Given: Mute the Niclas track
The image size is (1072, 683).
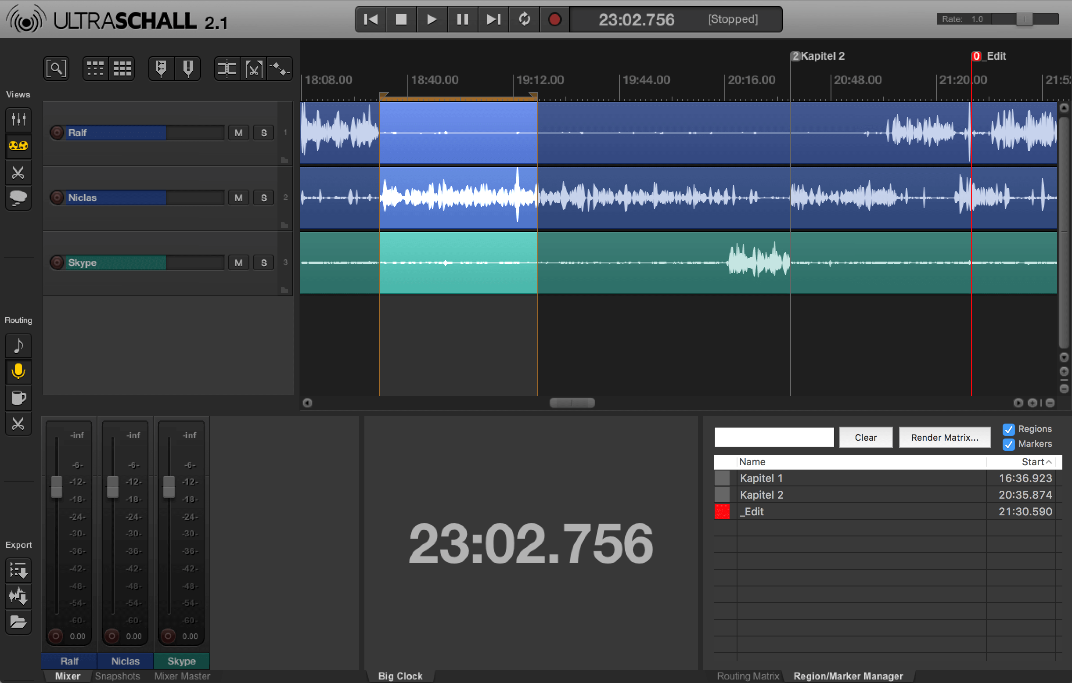Looking at the screenshot, I should [239, 198].
